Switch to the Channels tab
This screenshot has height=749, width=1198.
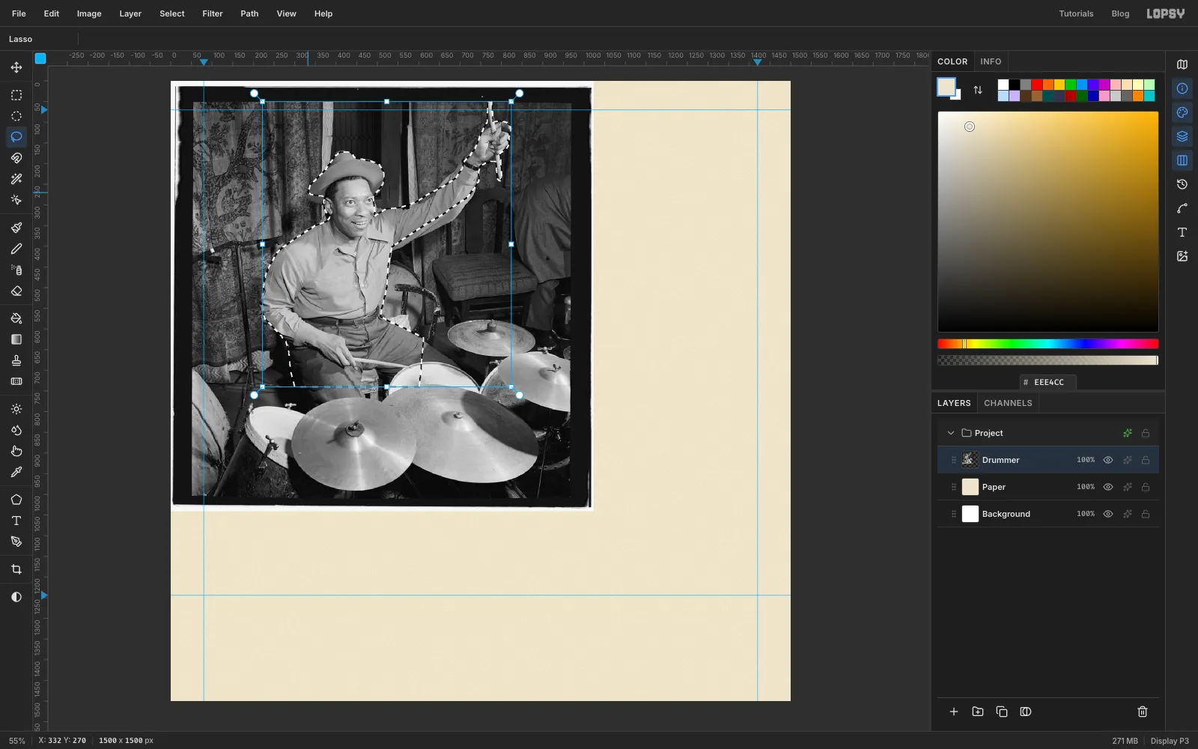pos(1008,403)
